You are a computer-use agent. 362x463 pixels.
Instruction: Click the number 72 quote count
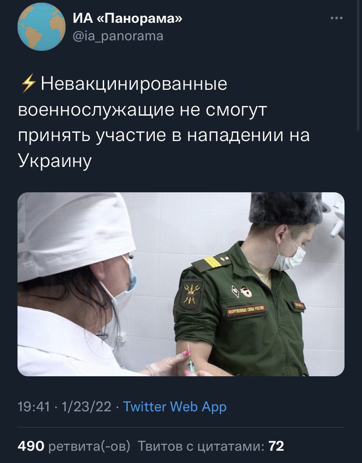(x=276, y=446)
